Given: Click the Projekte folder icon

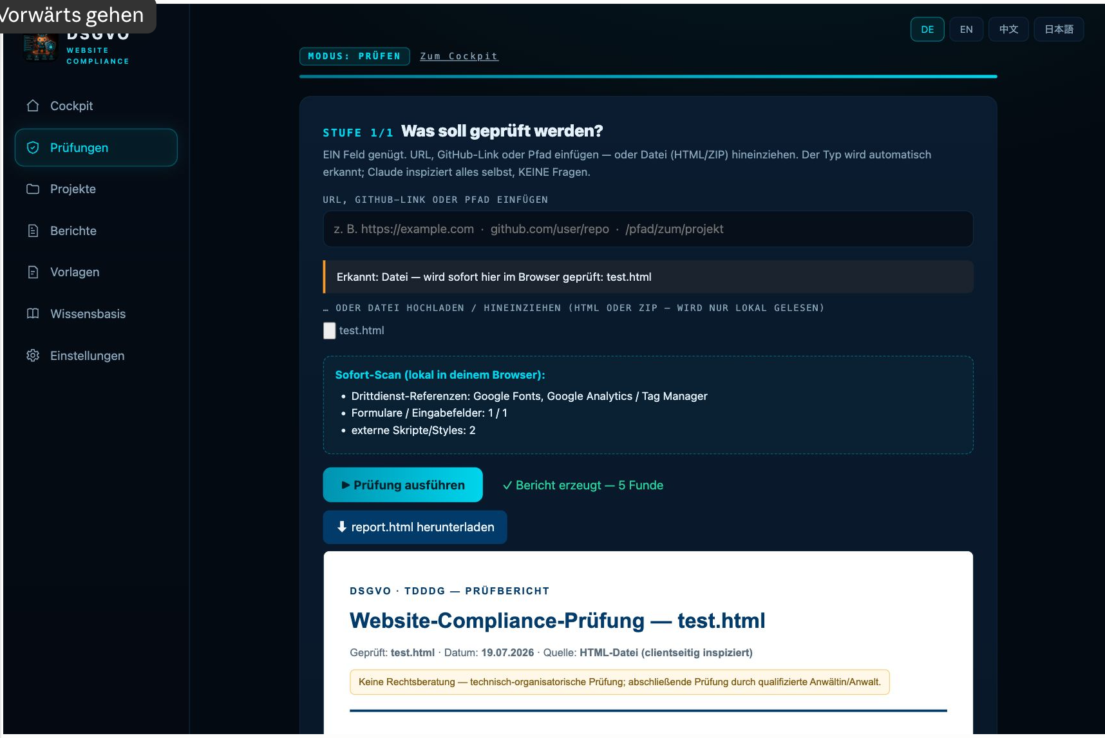Looking at the screenshot, I should point(33,189).
